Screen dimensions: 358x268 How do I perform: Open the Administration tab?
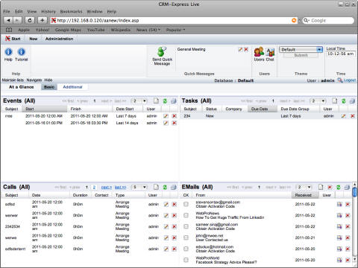[x=59, y=39]
